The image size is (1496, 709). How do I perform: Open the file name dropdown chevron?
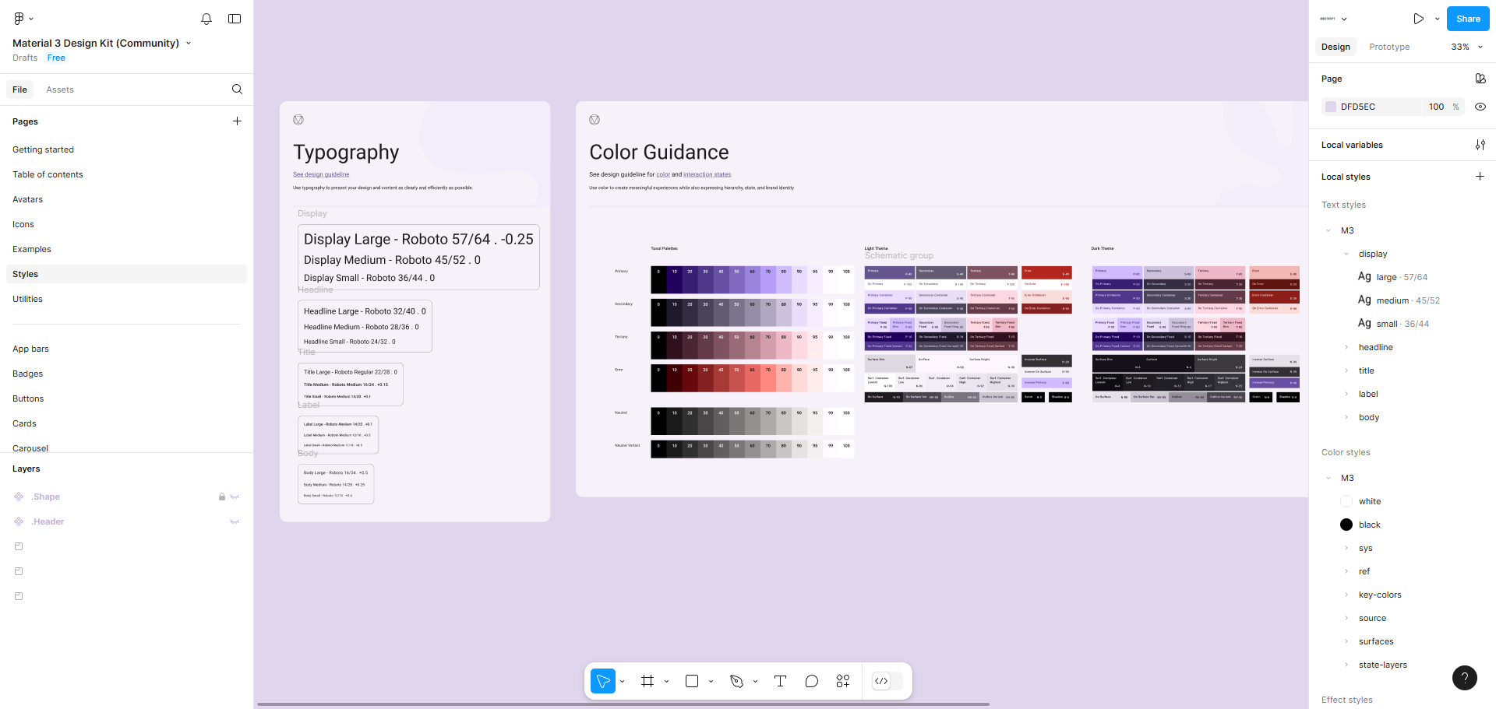point(189,44)
